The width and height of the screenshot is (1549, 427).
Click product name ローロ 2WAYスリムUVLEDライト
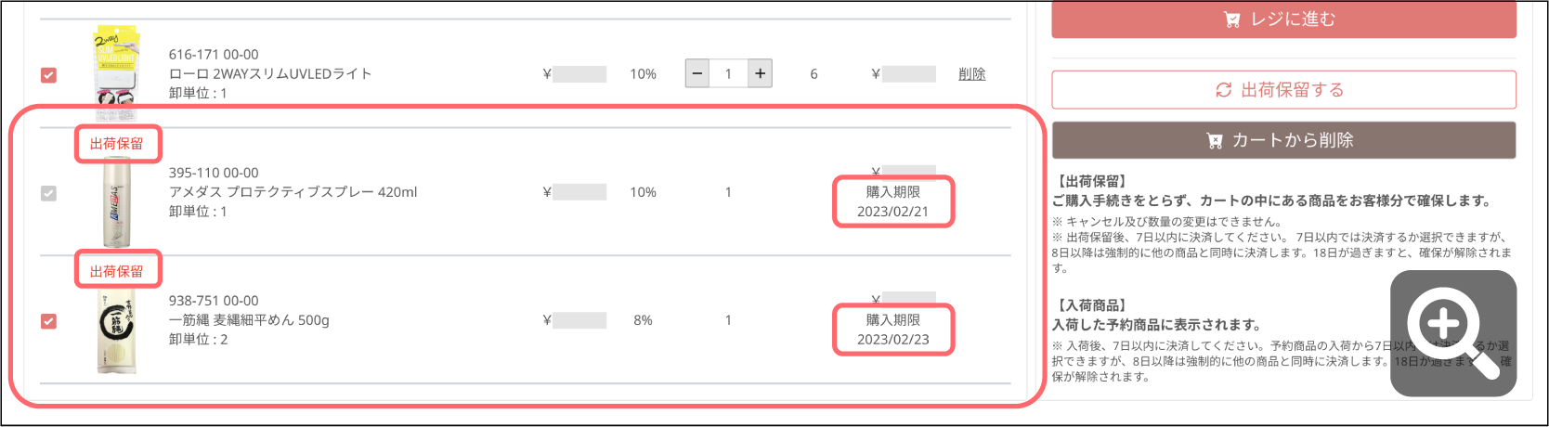pyautogui.click(x=270, y=74)
